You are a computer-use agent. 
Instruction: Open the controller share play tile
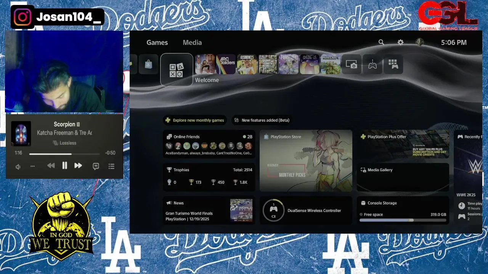coord(372,64)
